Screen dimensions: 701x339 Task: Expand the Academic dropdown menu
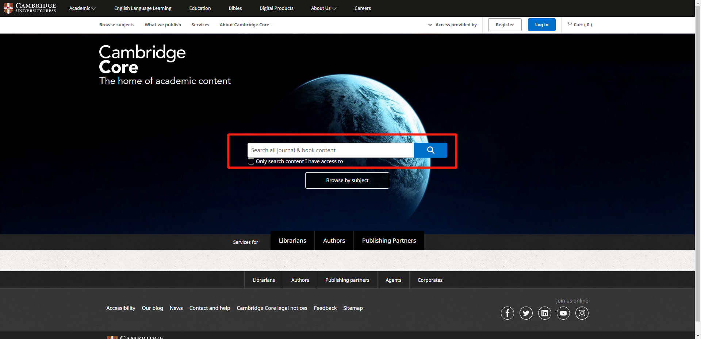(x=83, y=8)
